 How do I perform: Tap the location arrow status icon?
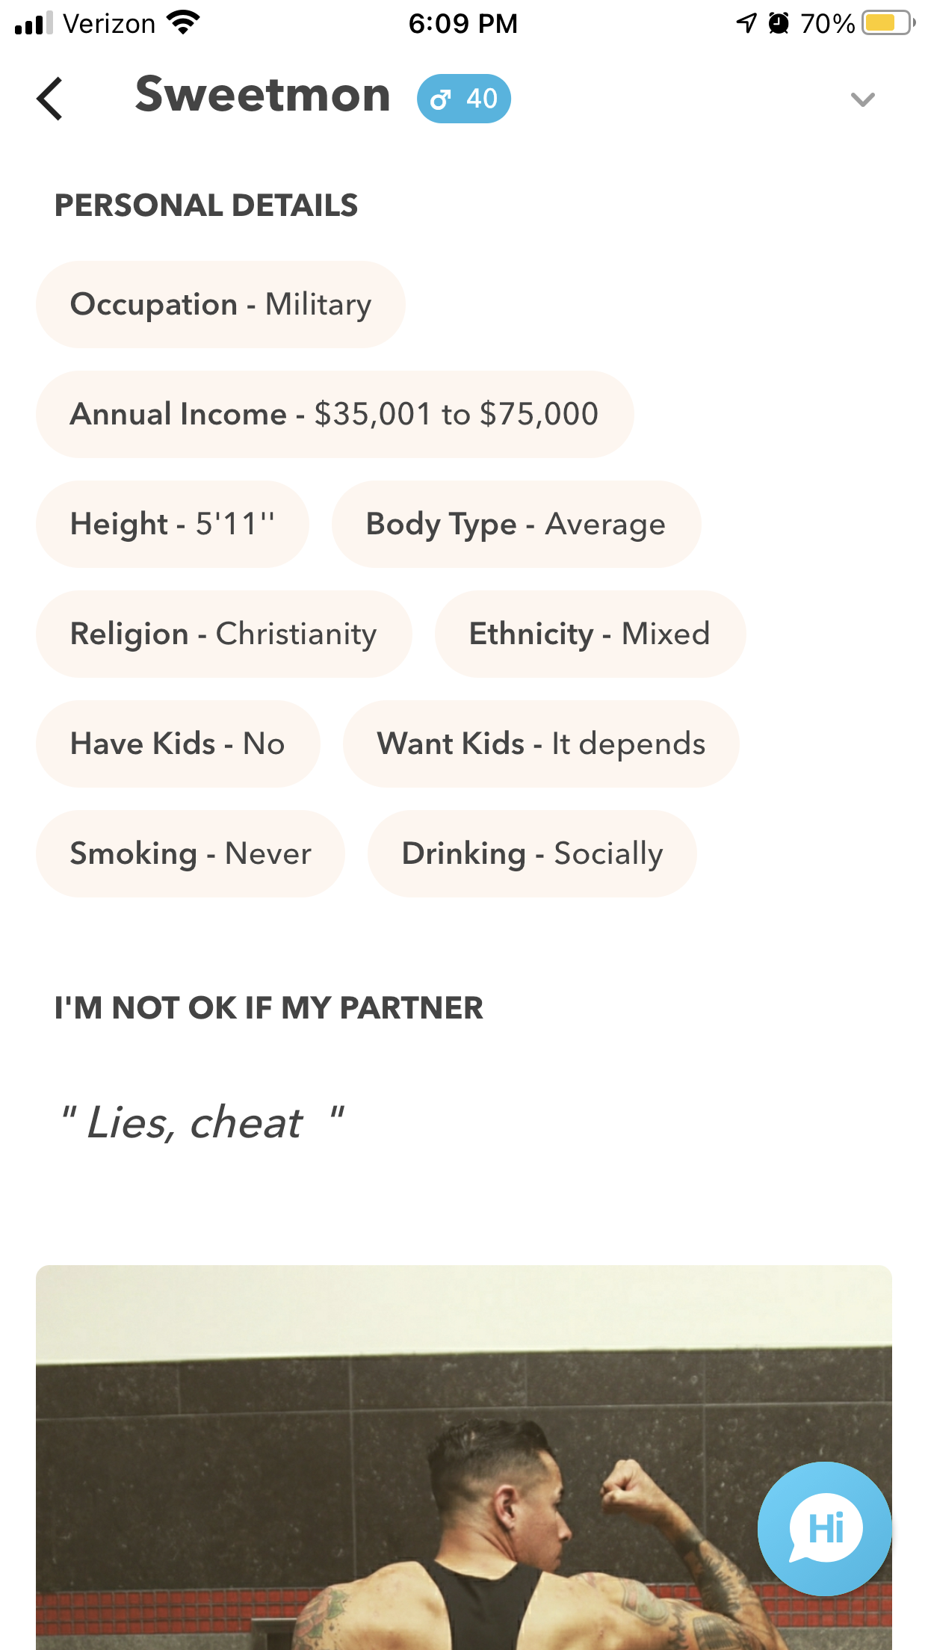[x=746, y=23]
